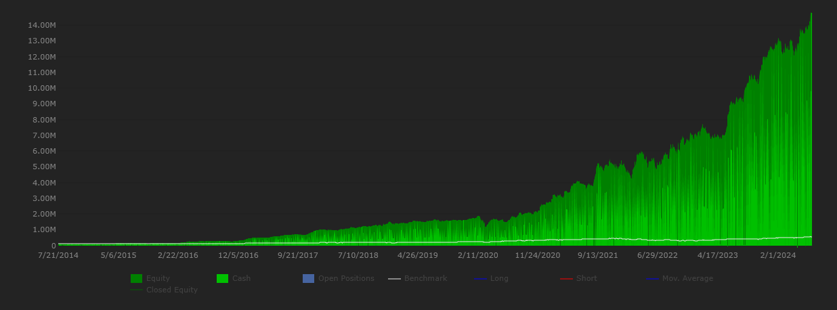Viewport: 837px width, 310px height.
Task: Toggle the Equity series label
Action: pos(158,278)
